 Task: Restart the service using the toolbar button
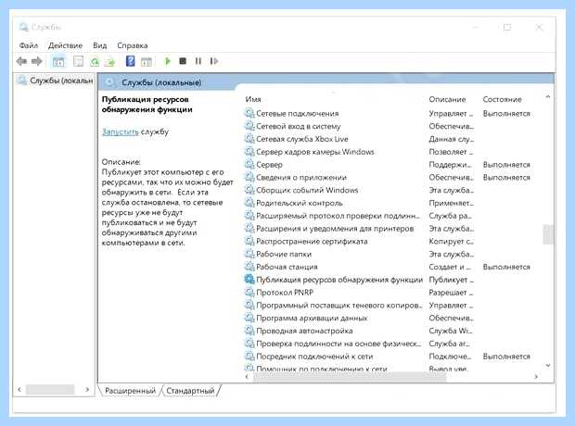tap(214, 61)
